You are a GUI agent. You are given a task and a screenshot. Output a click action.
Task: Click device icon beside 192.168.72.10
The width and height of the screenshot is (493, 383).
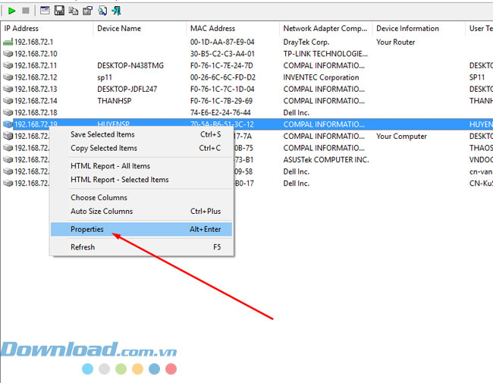(x=8, y=54)
